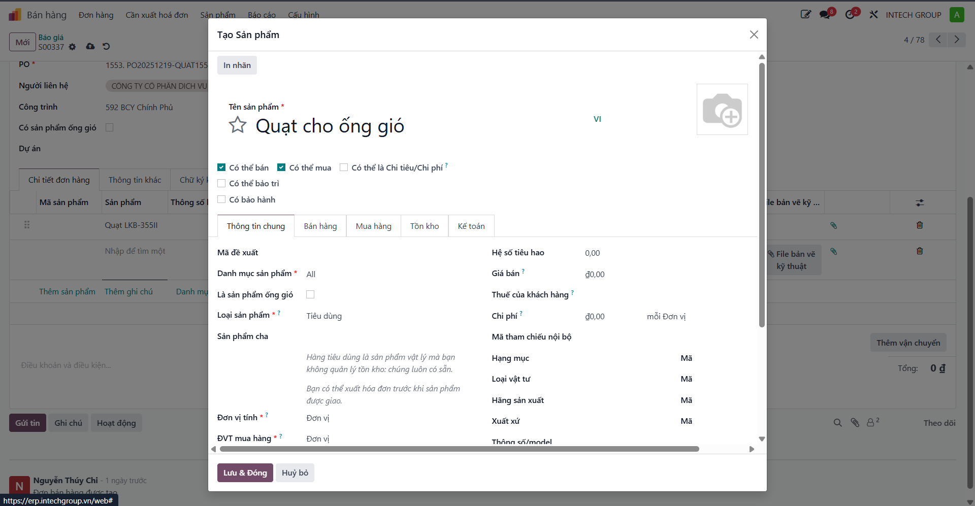Click search icon in chatter
The width and height of the screenshot is (975, 506).
pos(838,423)
